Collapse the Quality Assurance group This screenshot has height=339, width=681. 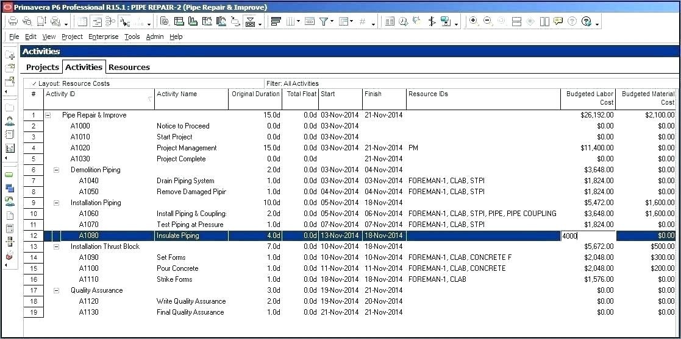(57, 290)
